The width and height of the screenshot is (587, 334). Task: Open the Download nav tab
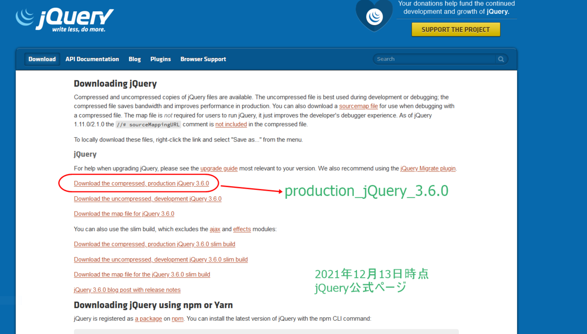pyautogui.click(x=42, y=59)
